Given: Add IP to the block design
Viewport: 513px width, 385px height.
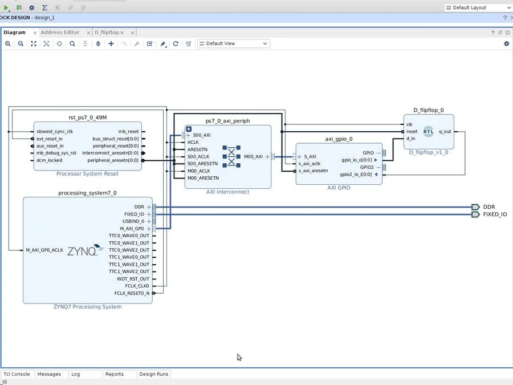Looking at the screenshot, I should (110, 43).
